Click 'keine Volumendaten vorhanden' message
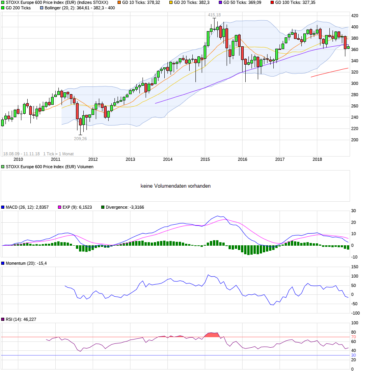 click(x=176, y=186)
